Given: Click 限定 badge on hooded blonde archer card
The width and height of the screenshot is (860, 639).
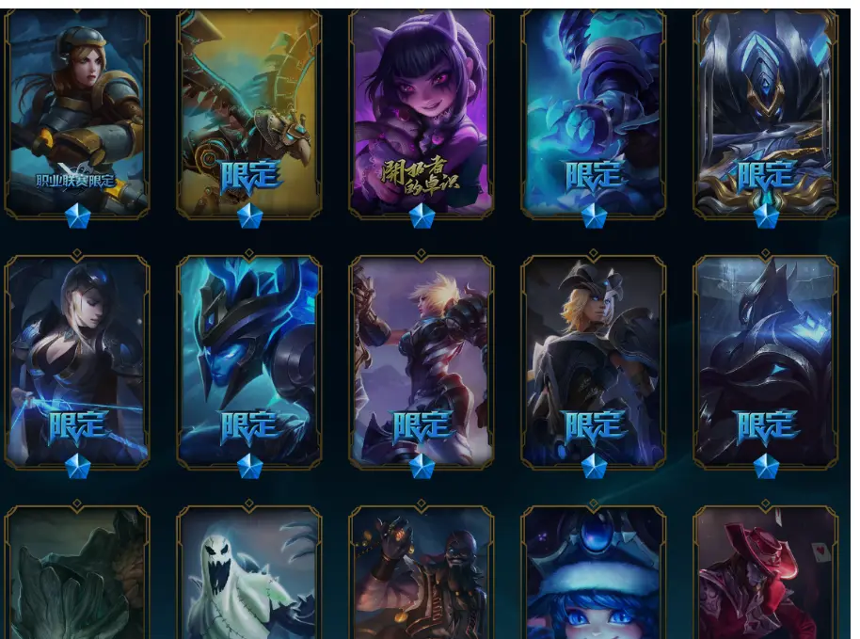Looking at the screenshot, I should (x=77, y=427).
